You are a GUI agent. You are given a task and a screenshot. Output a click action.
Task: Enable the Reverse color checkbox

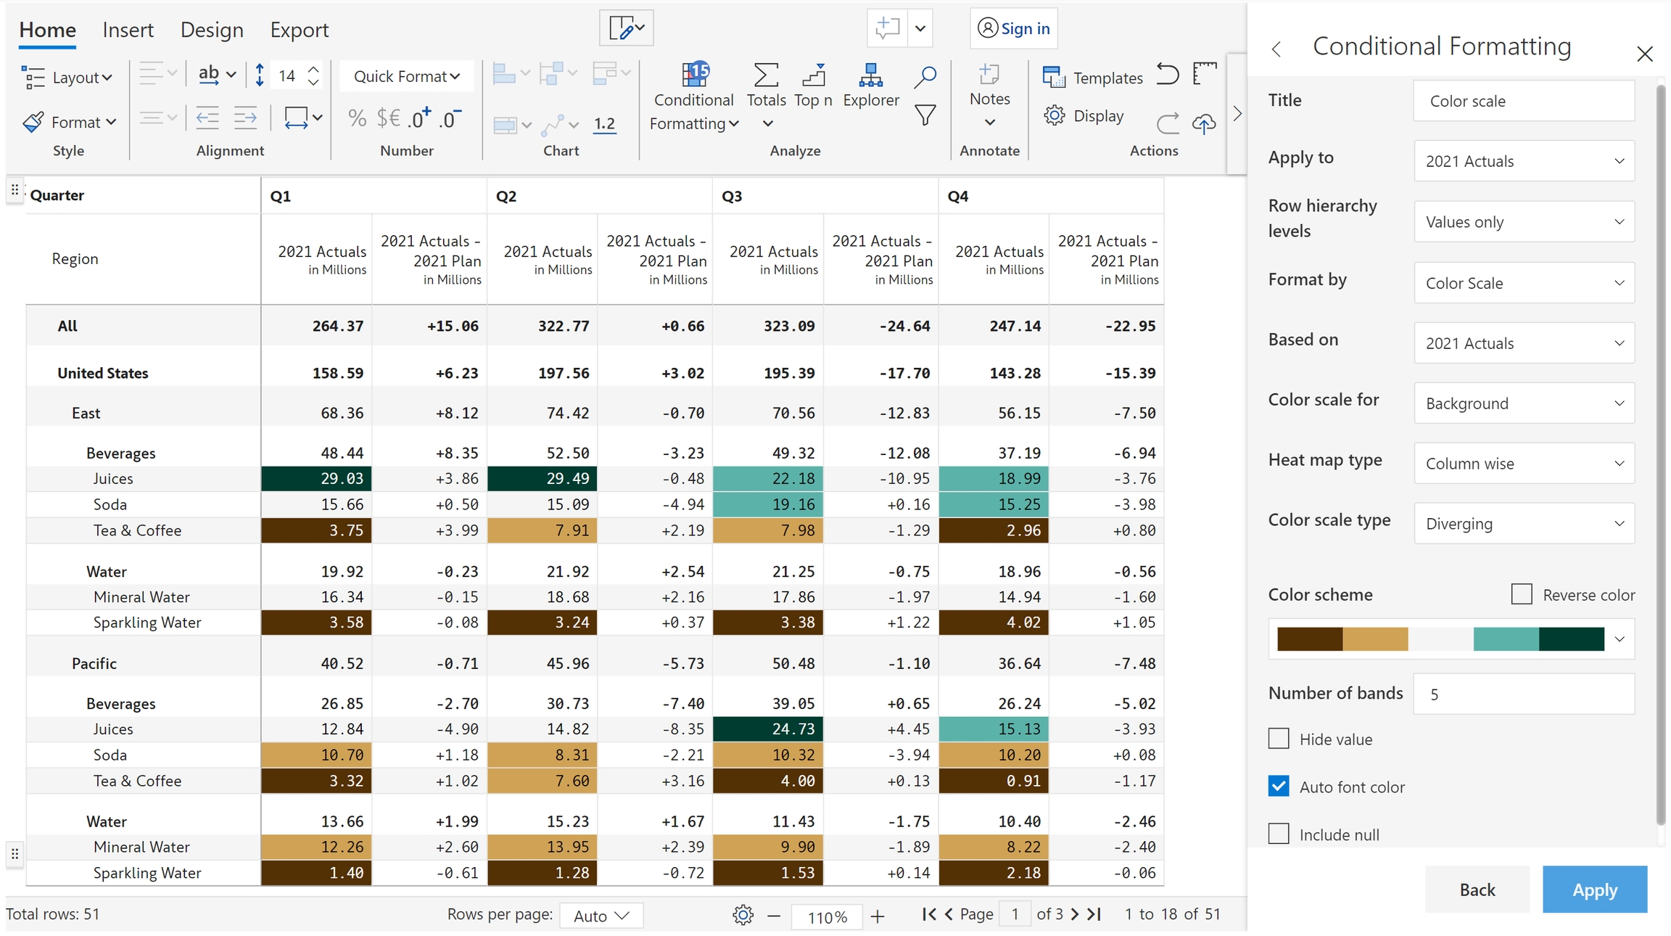point(1522,594)
